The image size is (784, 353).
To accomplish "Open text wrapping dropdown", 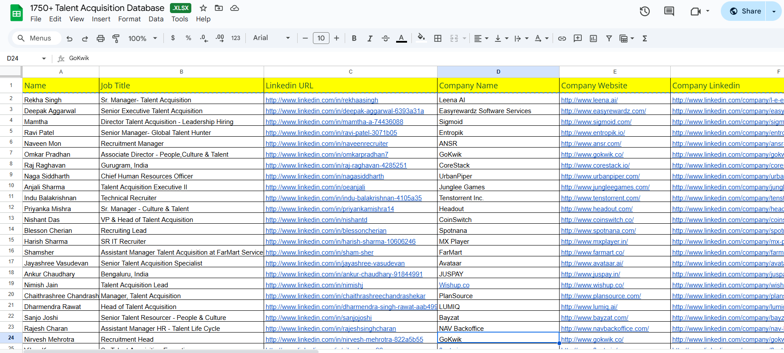I will (x=521, y=38).
